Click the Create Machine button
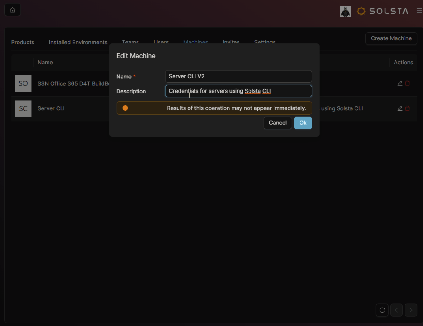 (x=391, y=38)
